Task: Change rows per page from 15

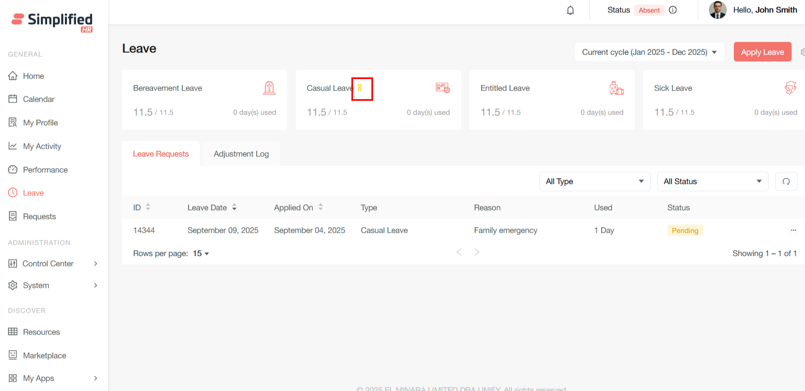Action: [201, 253]
